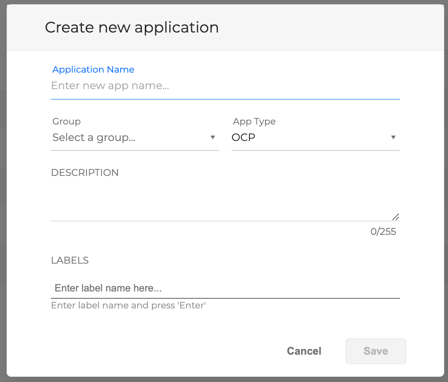Click the Group field label

click(x=66, y=121)
